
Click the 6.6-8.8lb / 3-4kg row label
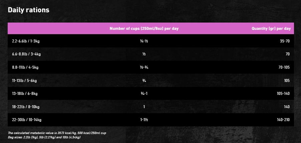point(26,54)
